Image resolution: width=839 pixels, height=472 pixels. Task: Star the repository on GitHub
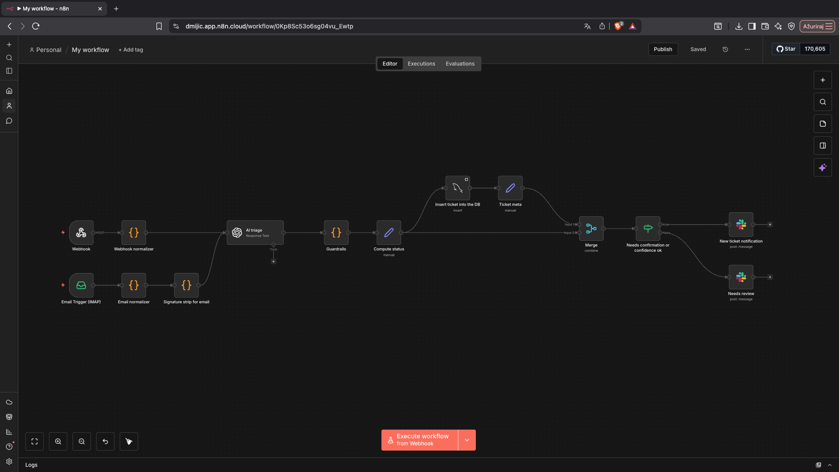point(786,49)
